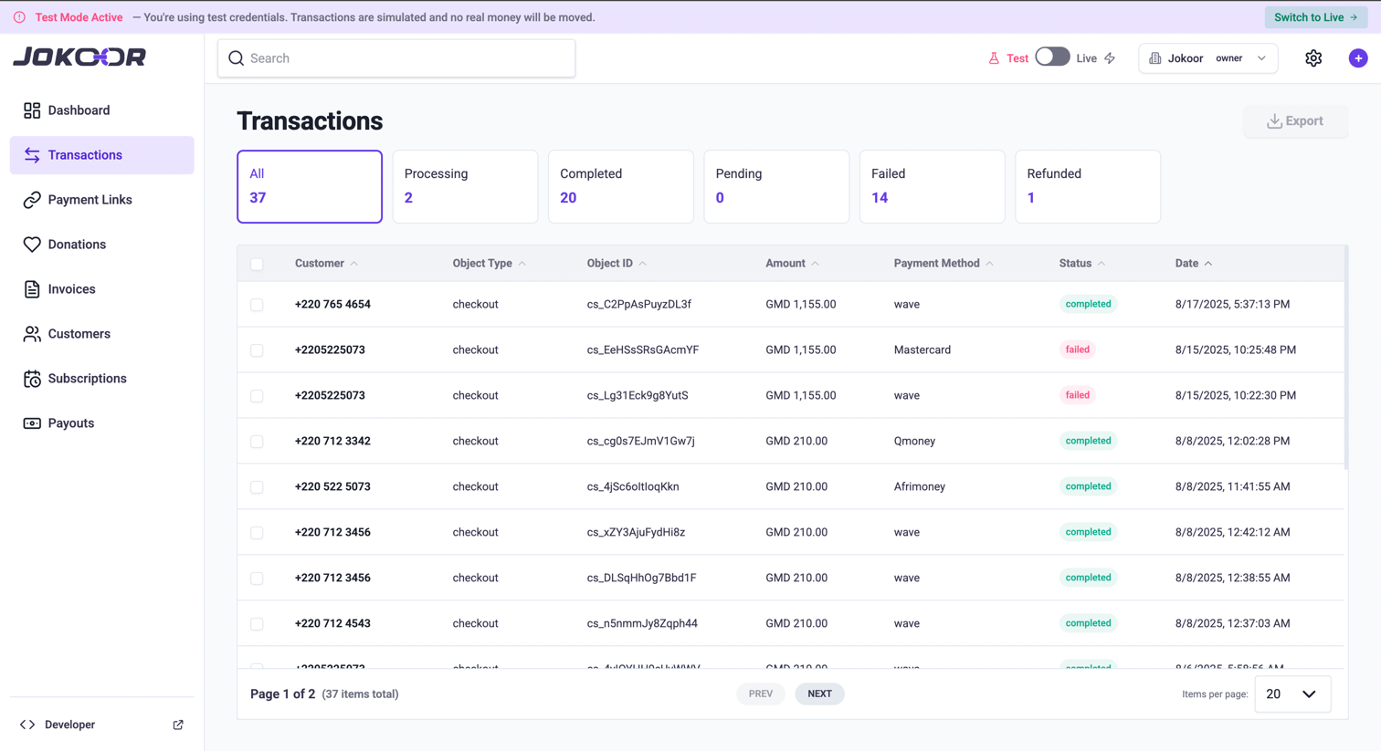Open the Payouts section
This screenshot has width=1381, height=751.
click(x=72, y=422)
